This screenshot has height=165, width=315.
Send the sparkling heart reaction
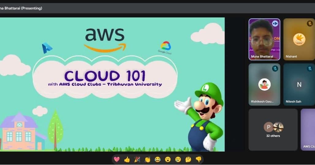coord(117,159)
